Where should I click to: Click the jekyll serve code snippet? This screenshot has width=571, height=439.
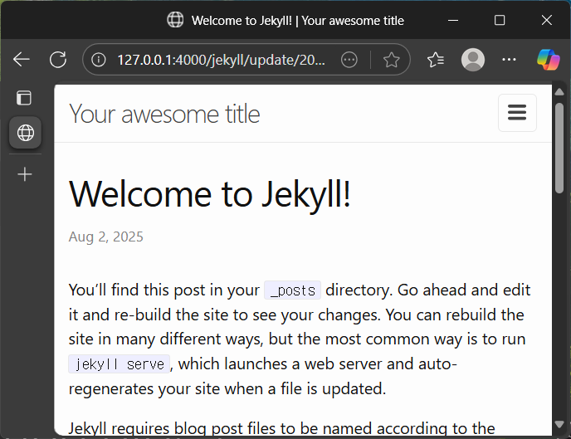coord(119,364)
